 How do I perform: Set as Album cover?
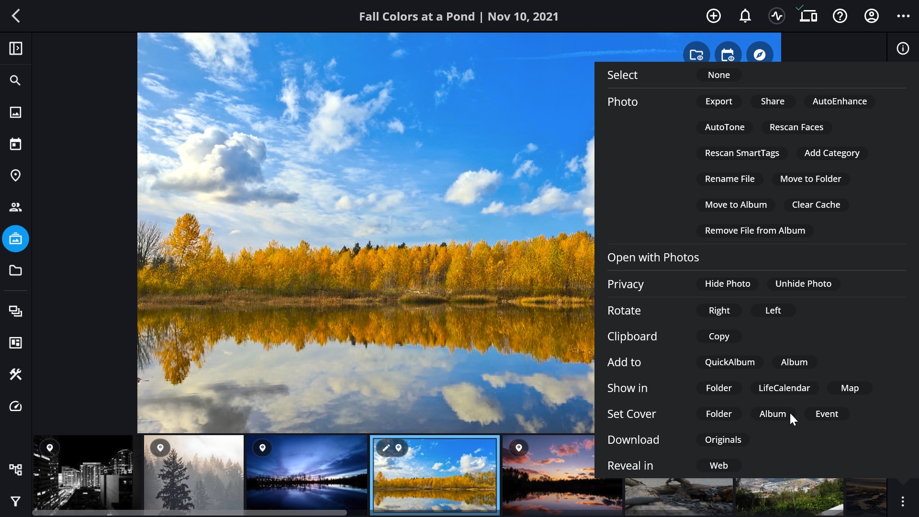click(x=773, y=414)
